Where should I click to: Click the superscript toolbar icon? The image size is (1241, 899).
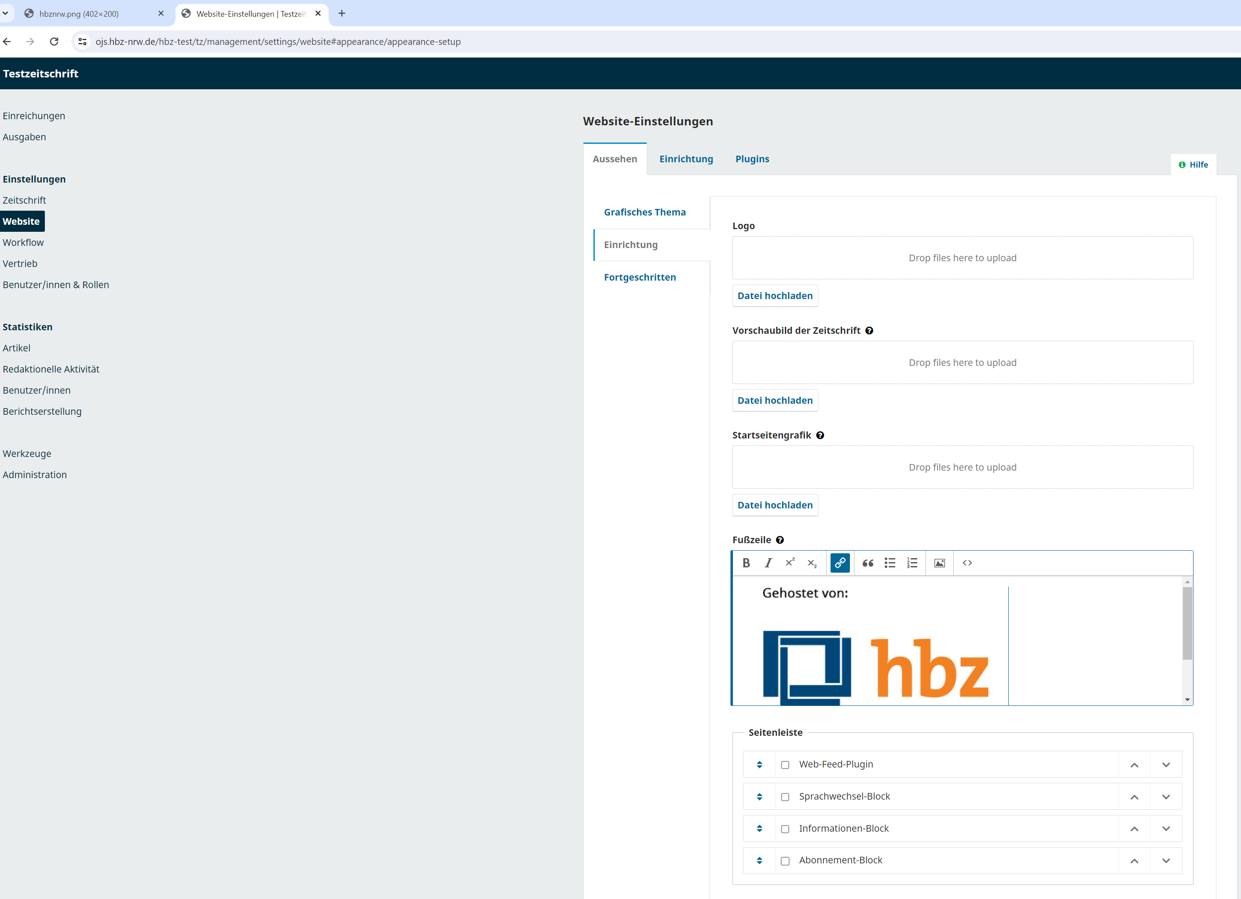click(x=790, y=563)
